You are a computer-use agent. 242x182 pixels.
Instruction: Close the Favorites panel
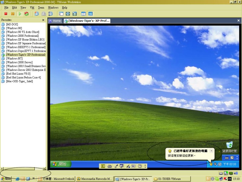click(43, 20)
